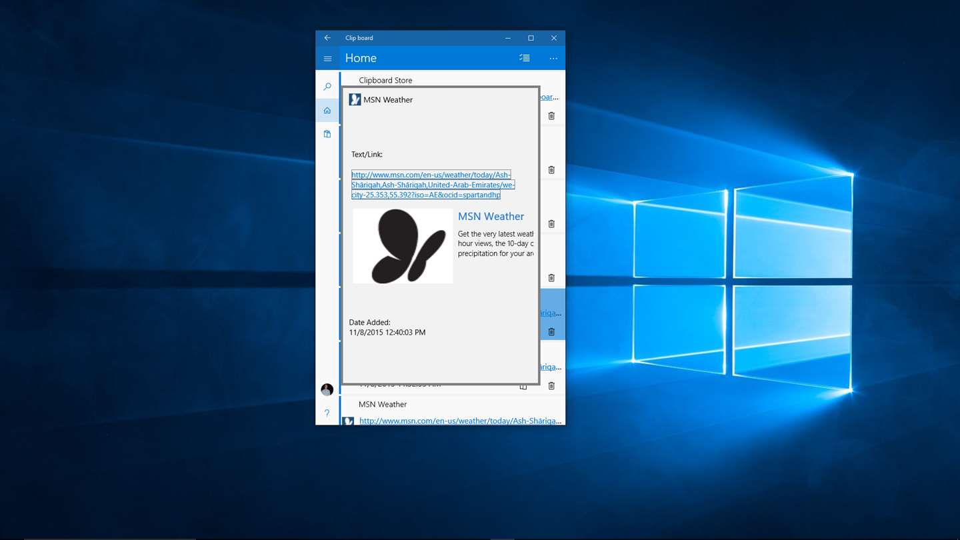This screenshot has width=960, height=540.
Task: Select the Home icon in sidebar
Action: point(327,111)
